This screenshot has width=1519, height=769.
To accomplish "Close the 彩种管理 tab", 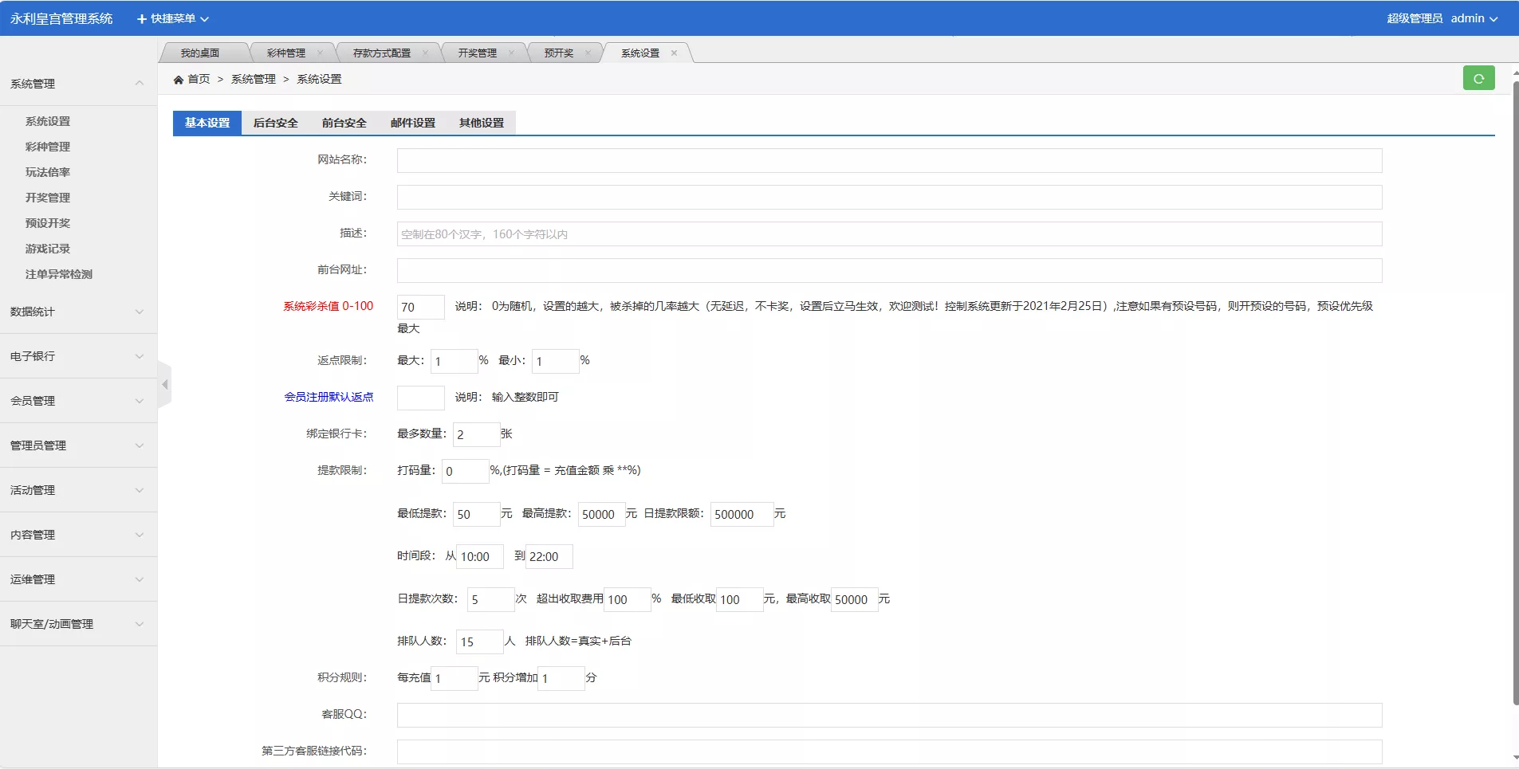I will tap(321, 53).
